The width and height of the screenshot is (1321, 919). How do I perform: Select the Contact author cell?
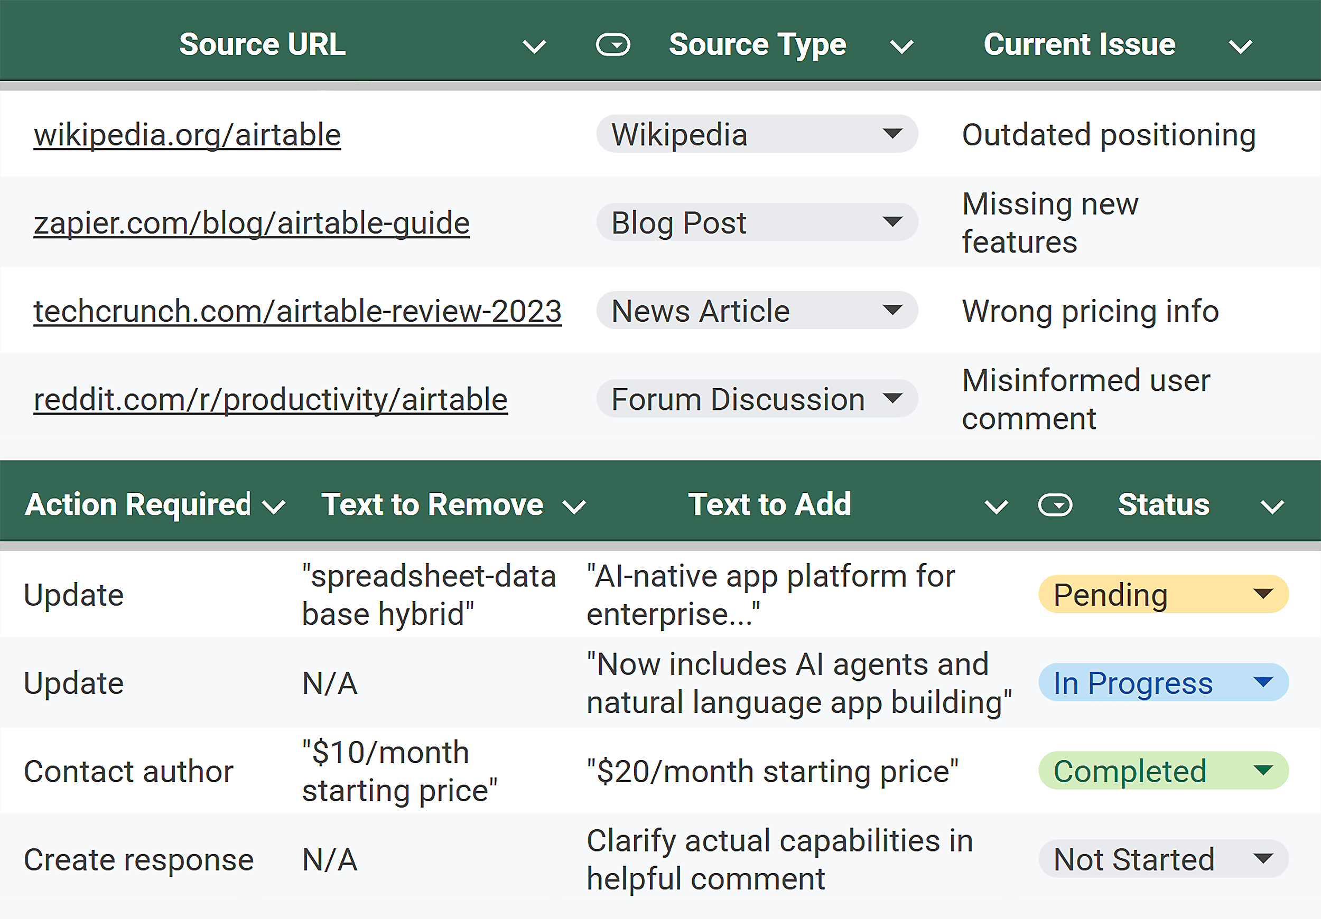129,771
